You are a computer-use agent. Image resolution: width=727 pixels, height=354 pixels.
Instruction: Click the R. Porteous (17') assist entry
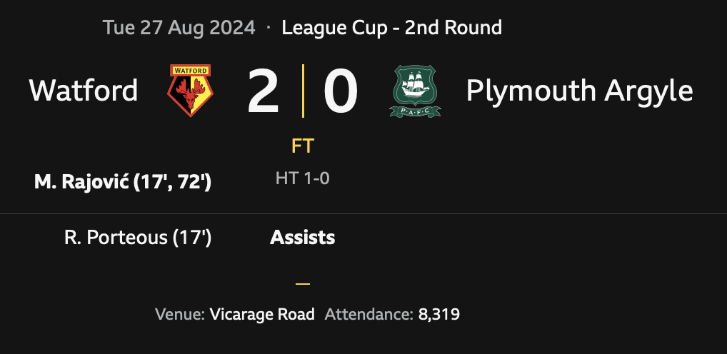[x=138, y=238]
